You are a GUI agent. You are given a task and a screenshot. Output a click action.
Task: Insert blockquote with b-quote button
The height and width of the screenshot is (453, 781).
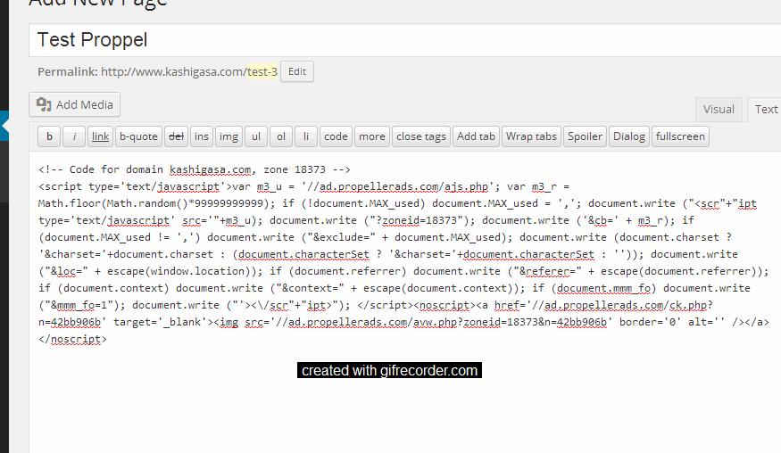(x=138, y=136)
